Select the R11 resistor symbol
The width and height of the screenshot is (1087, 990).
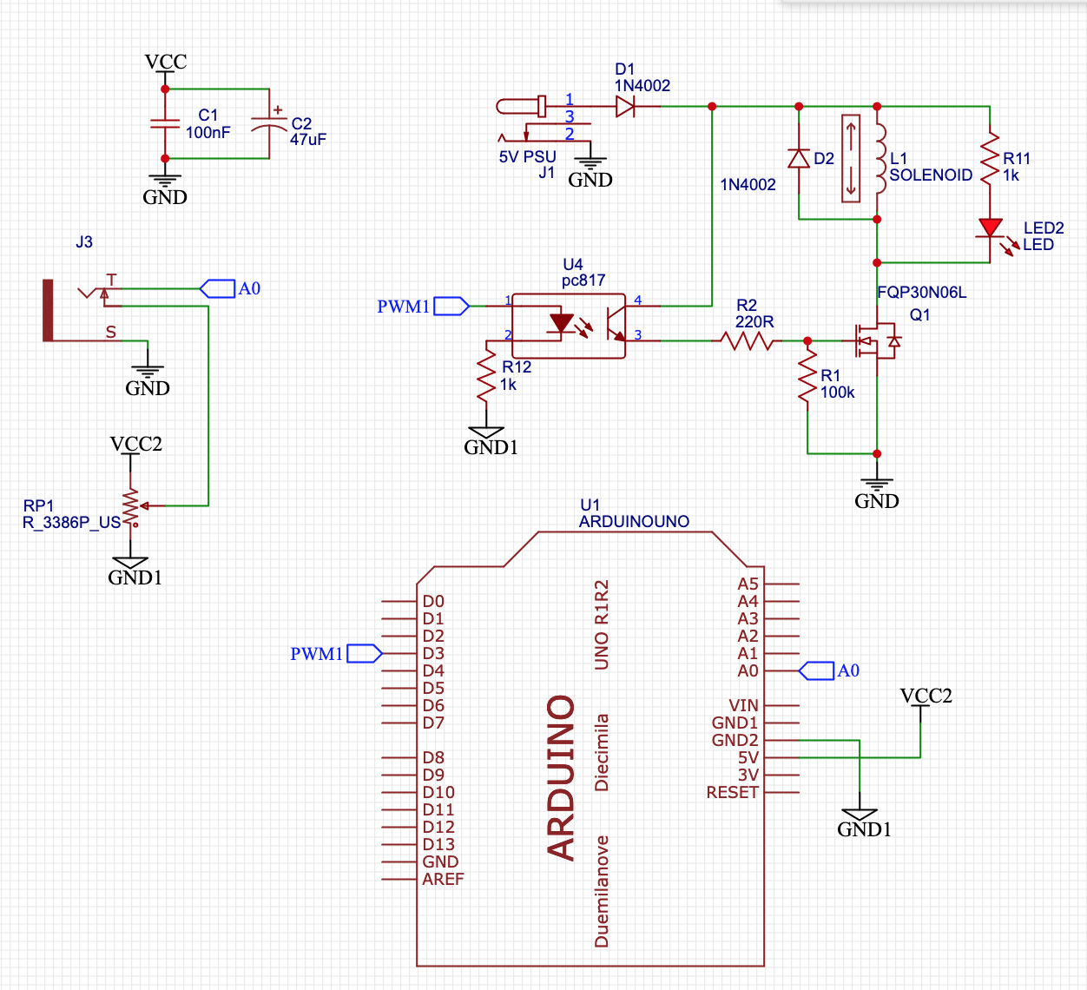tap(990, 158)
